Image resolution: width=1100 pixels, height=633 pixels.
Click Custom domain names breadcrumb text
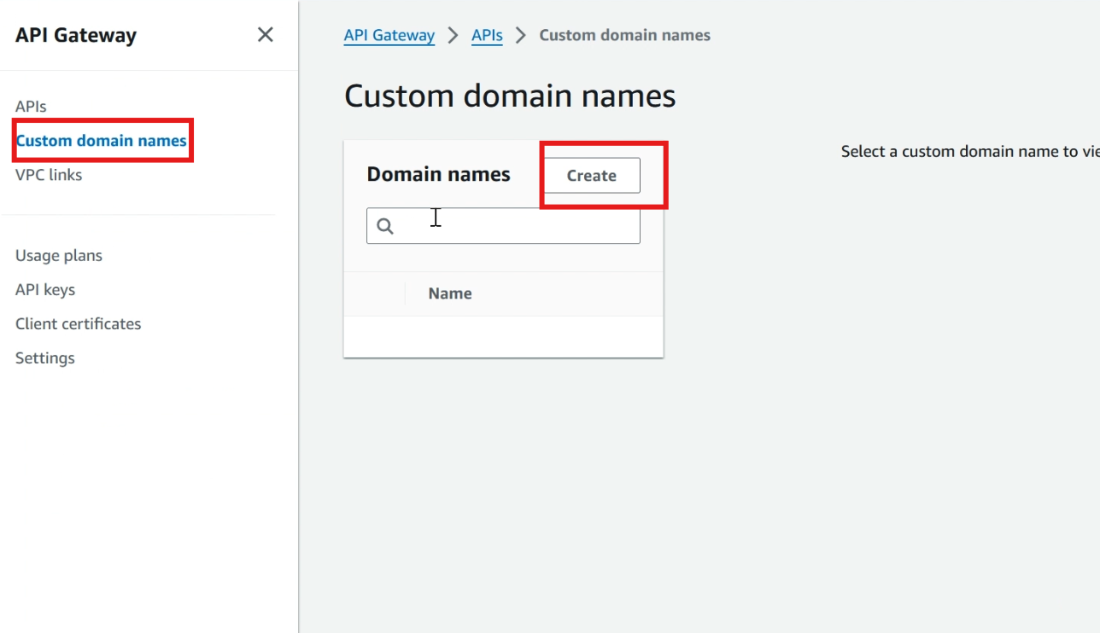pos(625,35)
